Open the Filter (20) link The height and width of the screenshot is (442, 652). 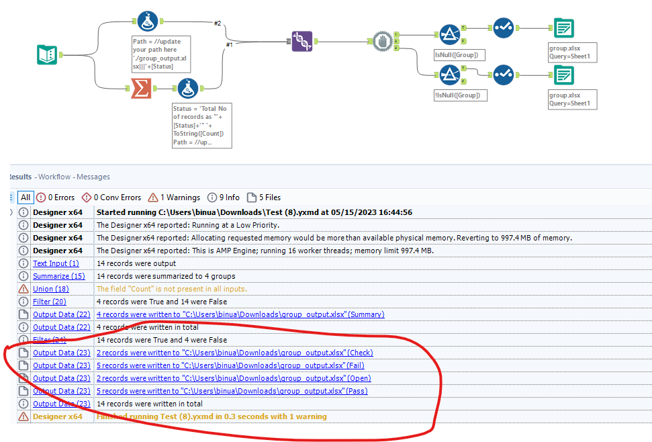coord(50,302)
